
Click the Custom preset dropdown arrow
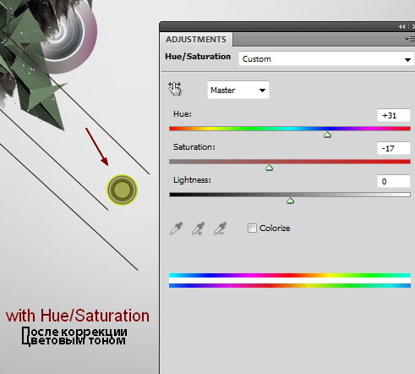[407, 59]
